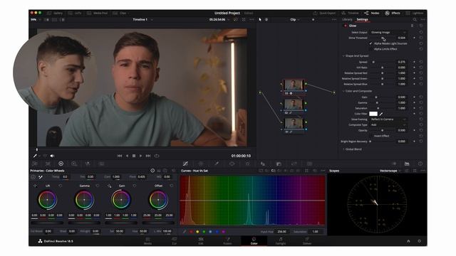Adjust the Opacity slider handle
This screenshot has height=256, width=456.
pyautogui.click(x=382, y=130)
